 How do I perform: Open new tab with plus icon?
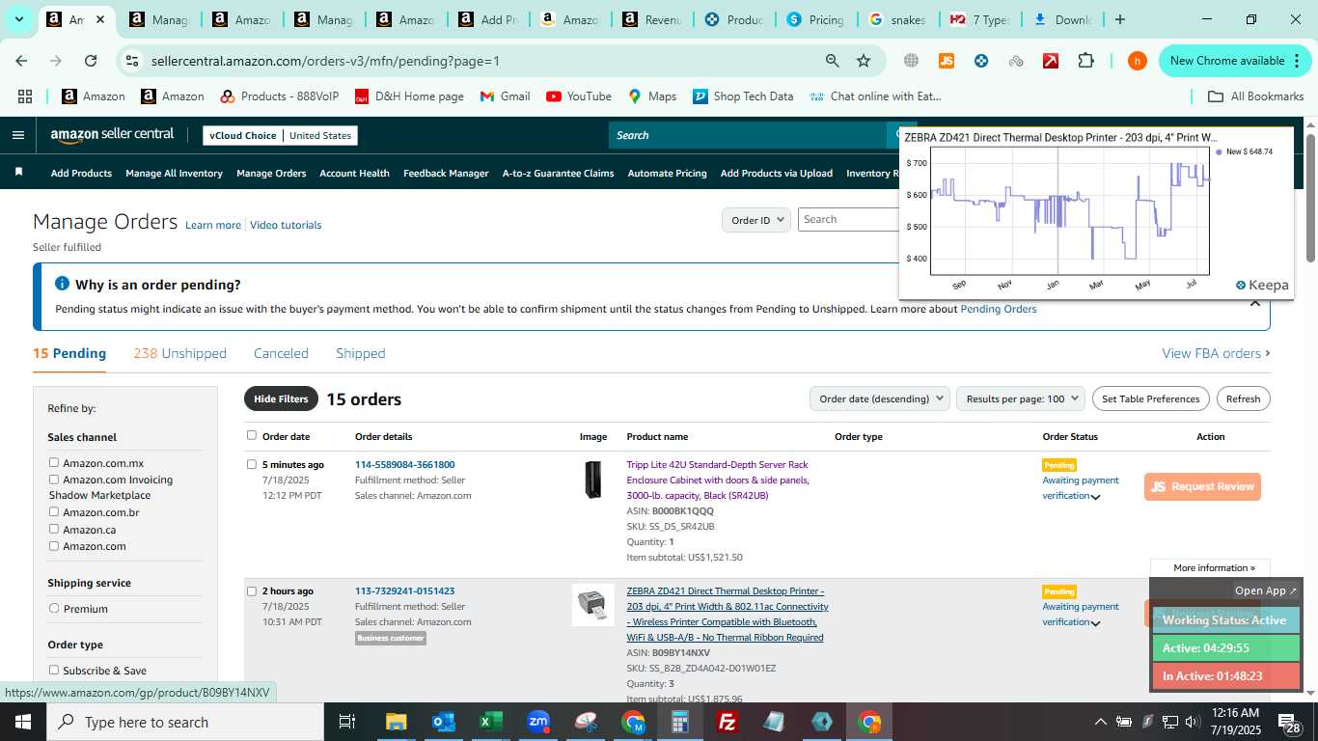point(1120,19)
